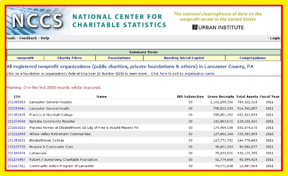Open the Feedback menu item
The height and width of the screenshot is (176, 288).
pyautogui.click(x=29, y=38)
